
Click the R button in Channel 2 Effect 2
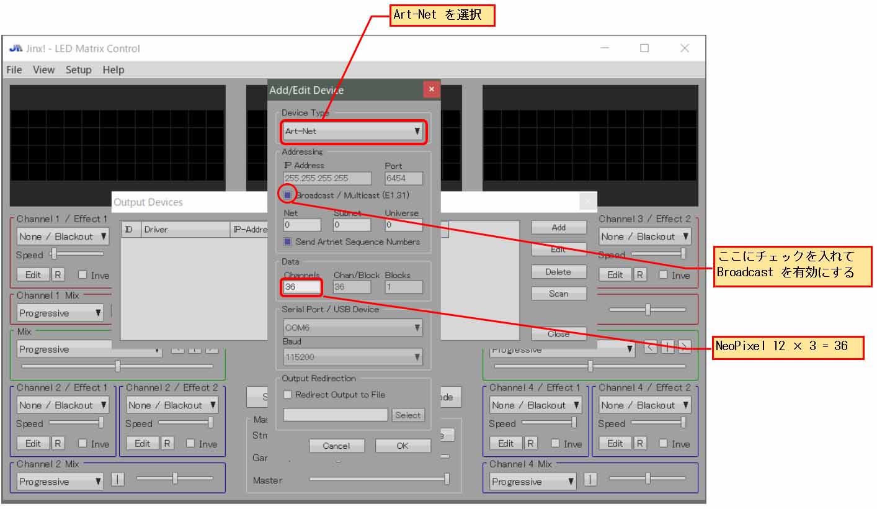tap(167, 443)
